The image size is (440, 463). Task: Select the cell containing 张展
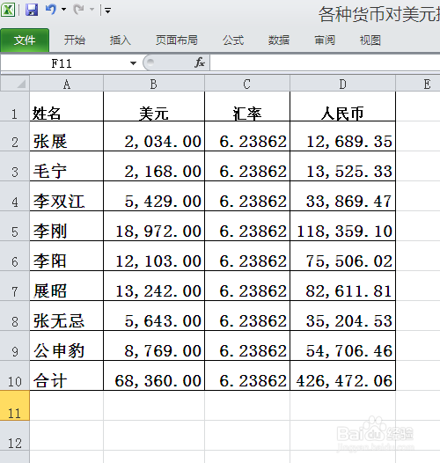(67, 136)
